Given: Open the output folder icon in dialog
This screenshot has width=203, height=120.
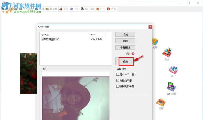Looking at the screenshot, I should pos(128,54).
